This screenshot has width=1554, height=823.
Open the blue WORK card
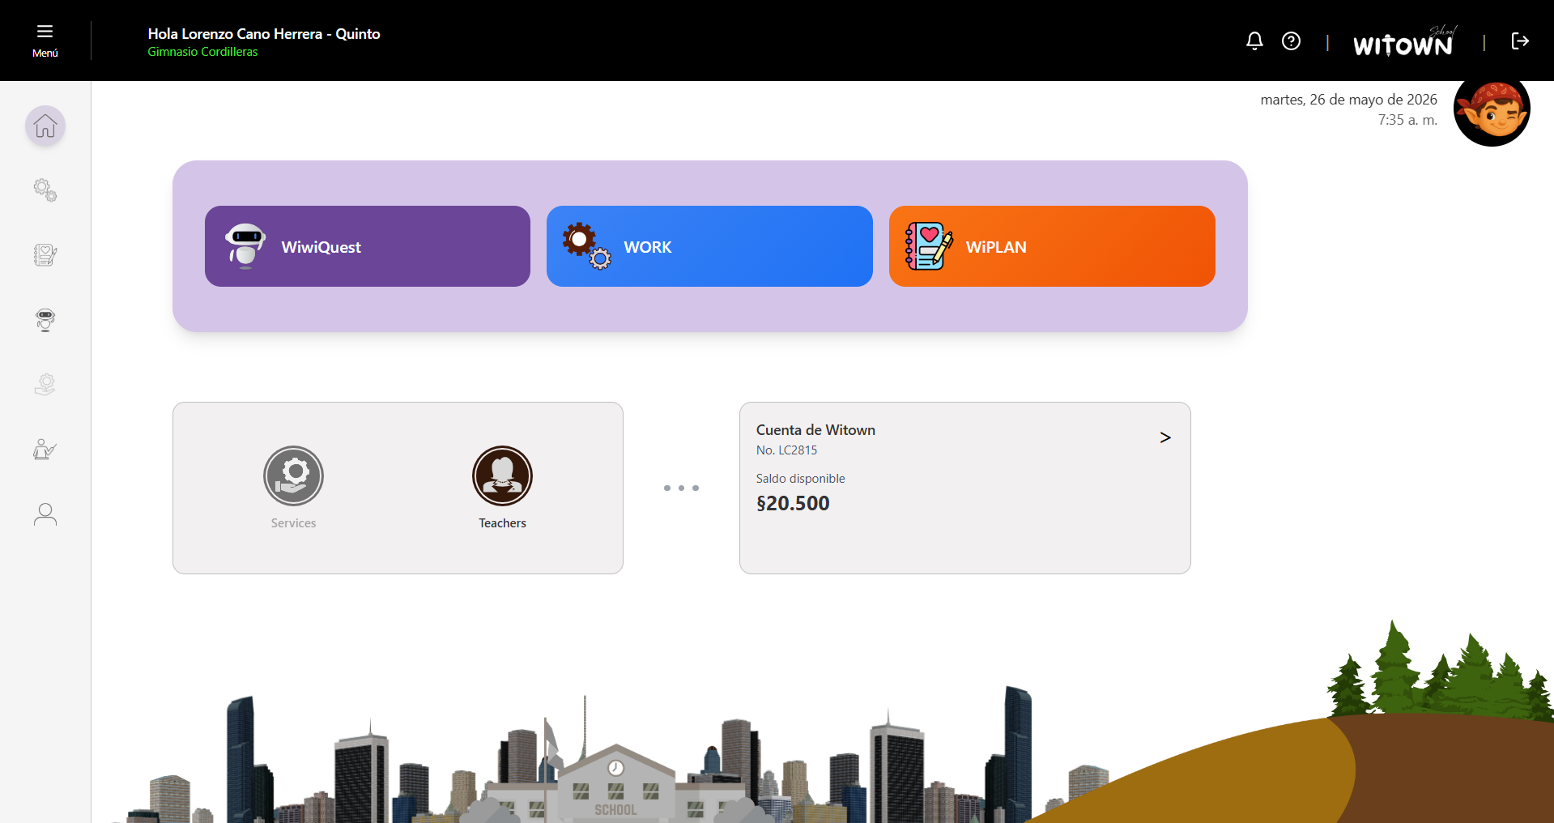709,246
